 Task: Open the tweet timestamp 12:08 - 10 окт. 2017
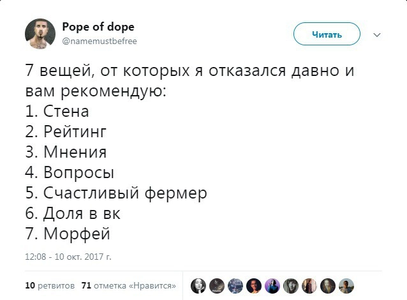[68, 257]
